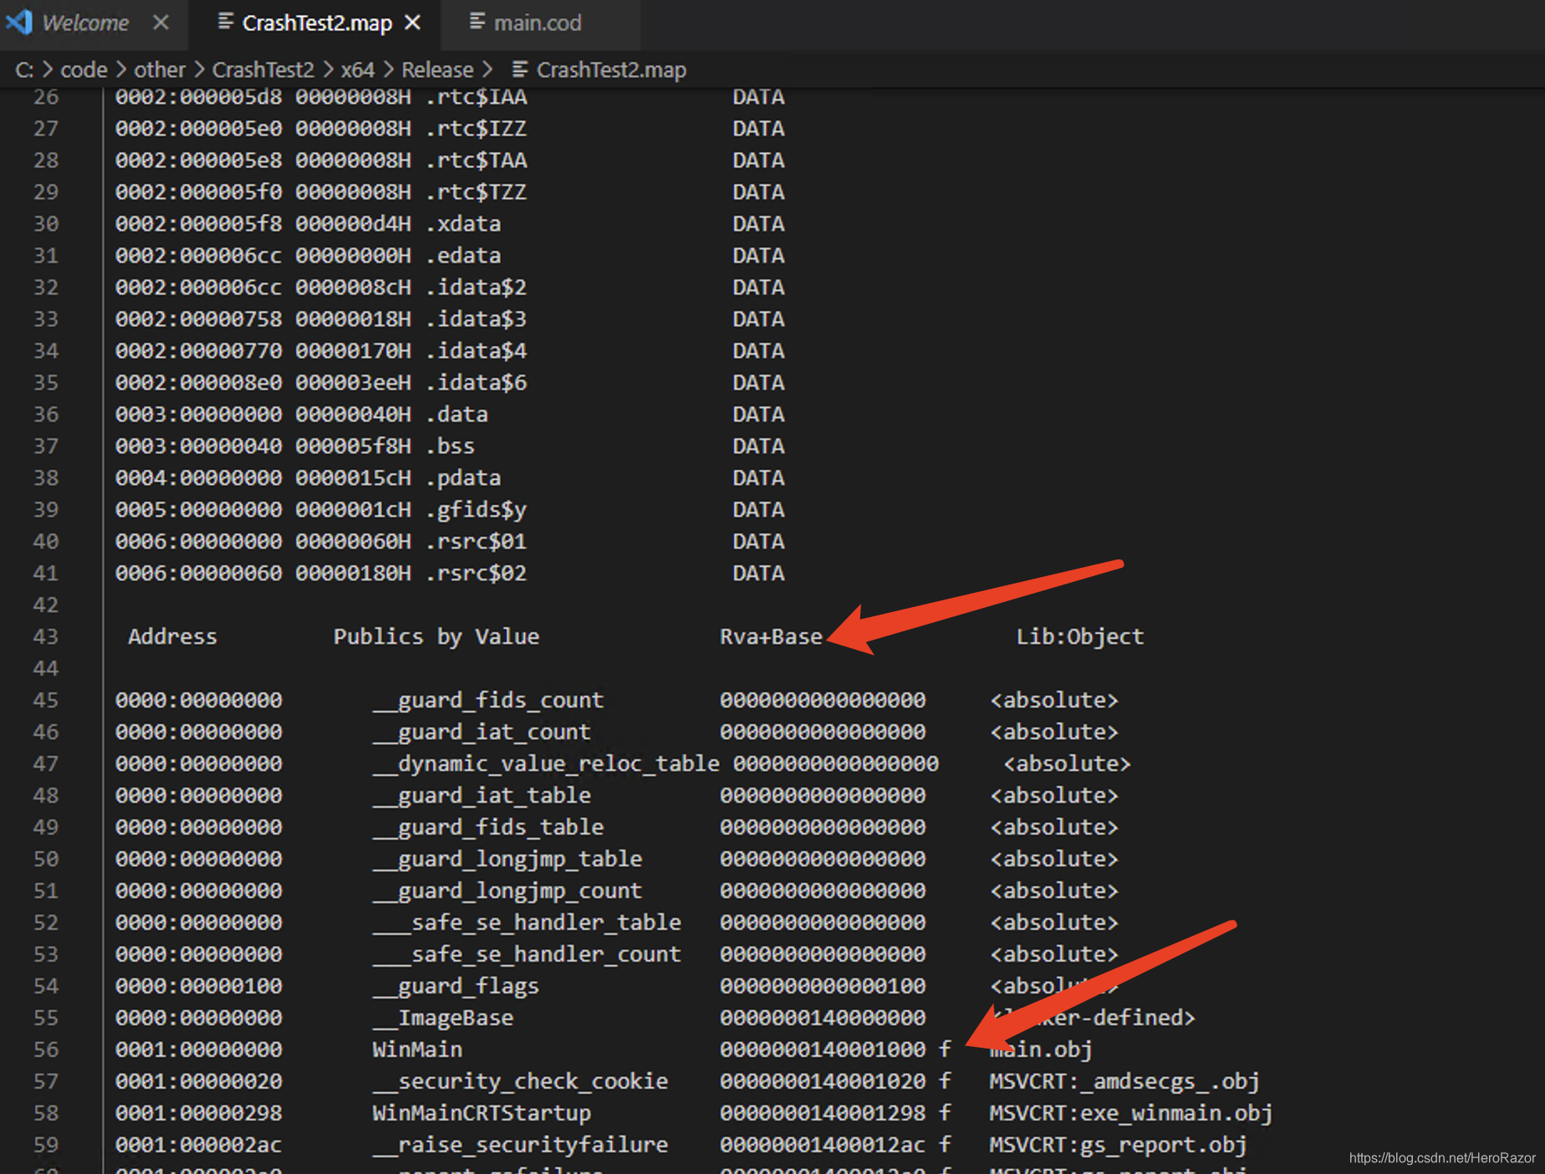
Task: Click the Rva+Base column header text
Action: tap(771, 636)
